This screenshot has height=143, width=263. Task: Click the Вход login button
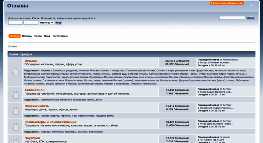click(x=58, y=23)
